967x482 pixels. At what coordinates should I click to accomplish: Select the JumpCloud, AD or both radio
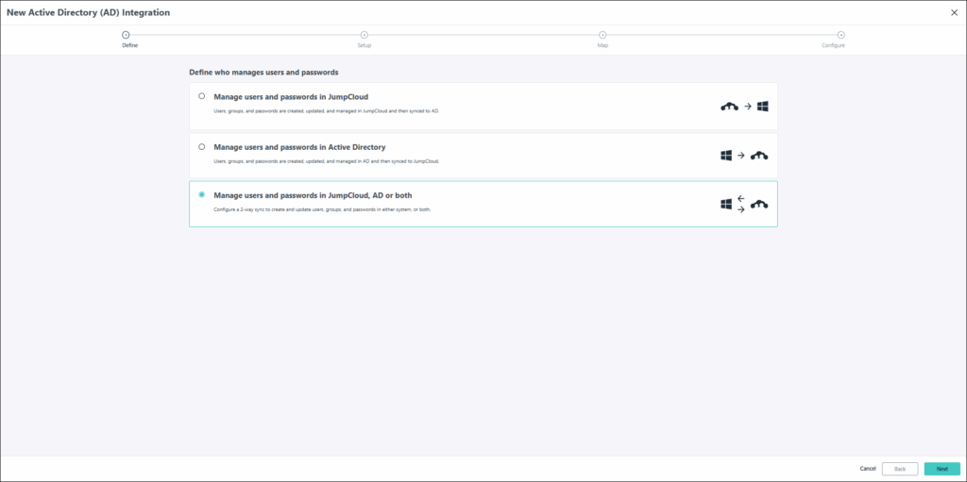tap(202, 194)
